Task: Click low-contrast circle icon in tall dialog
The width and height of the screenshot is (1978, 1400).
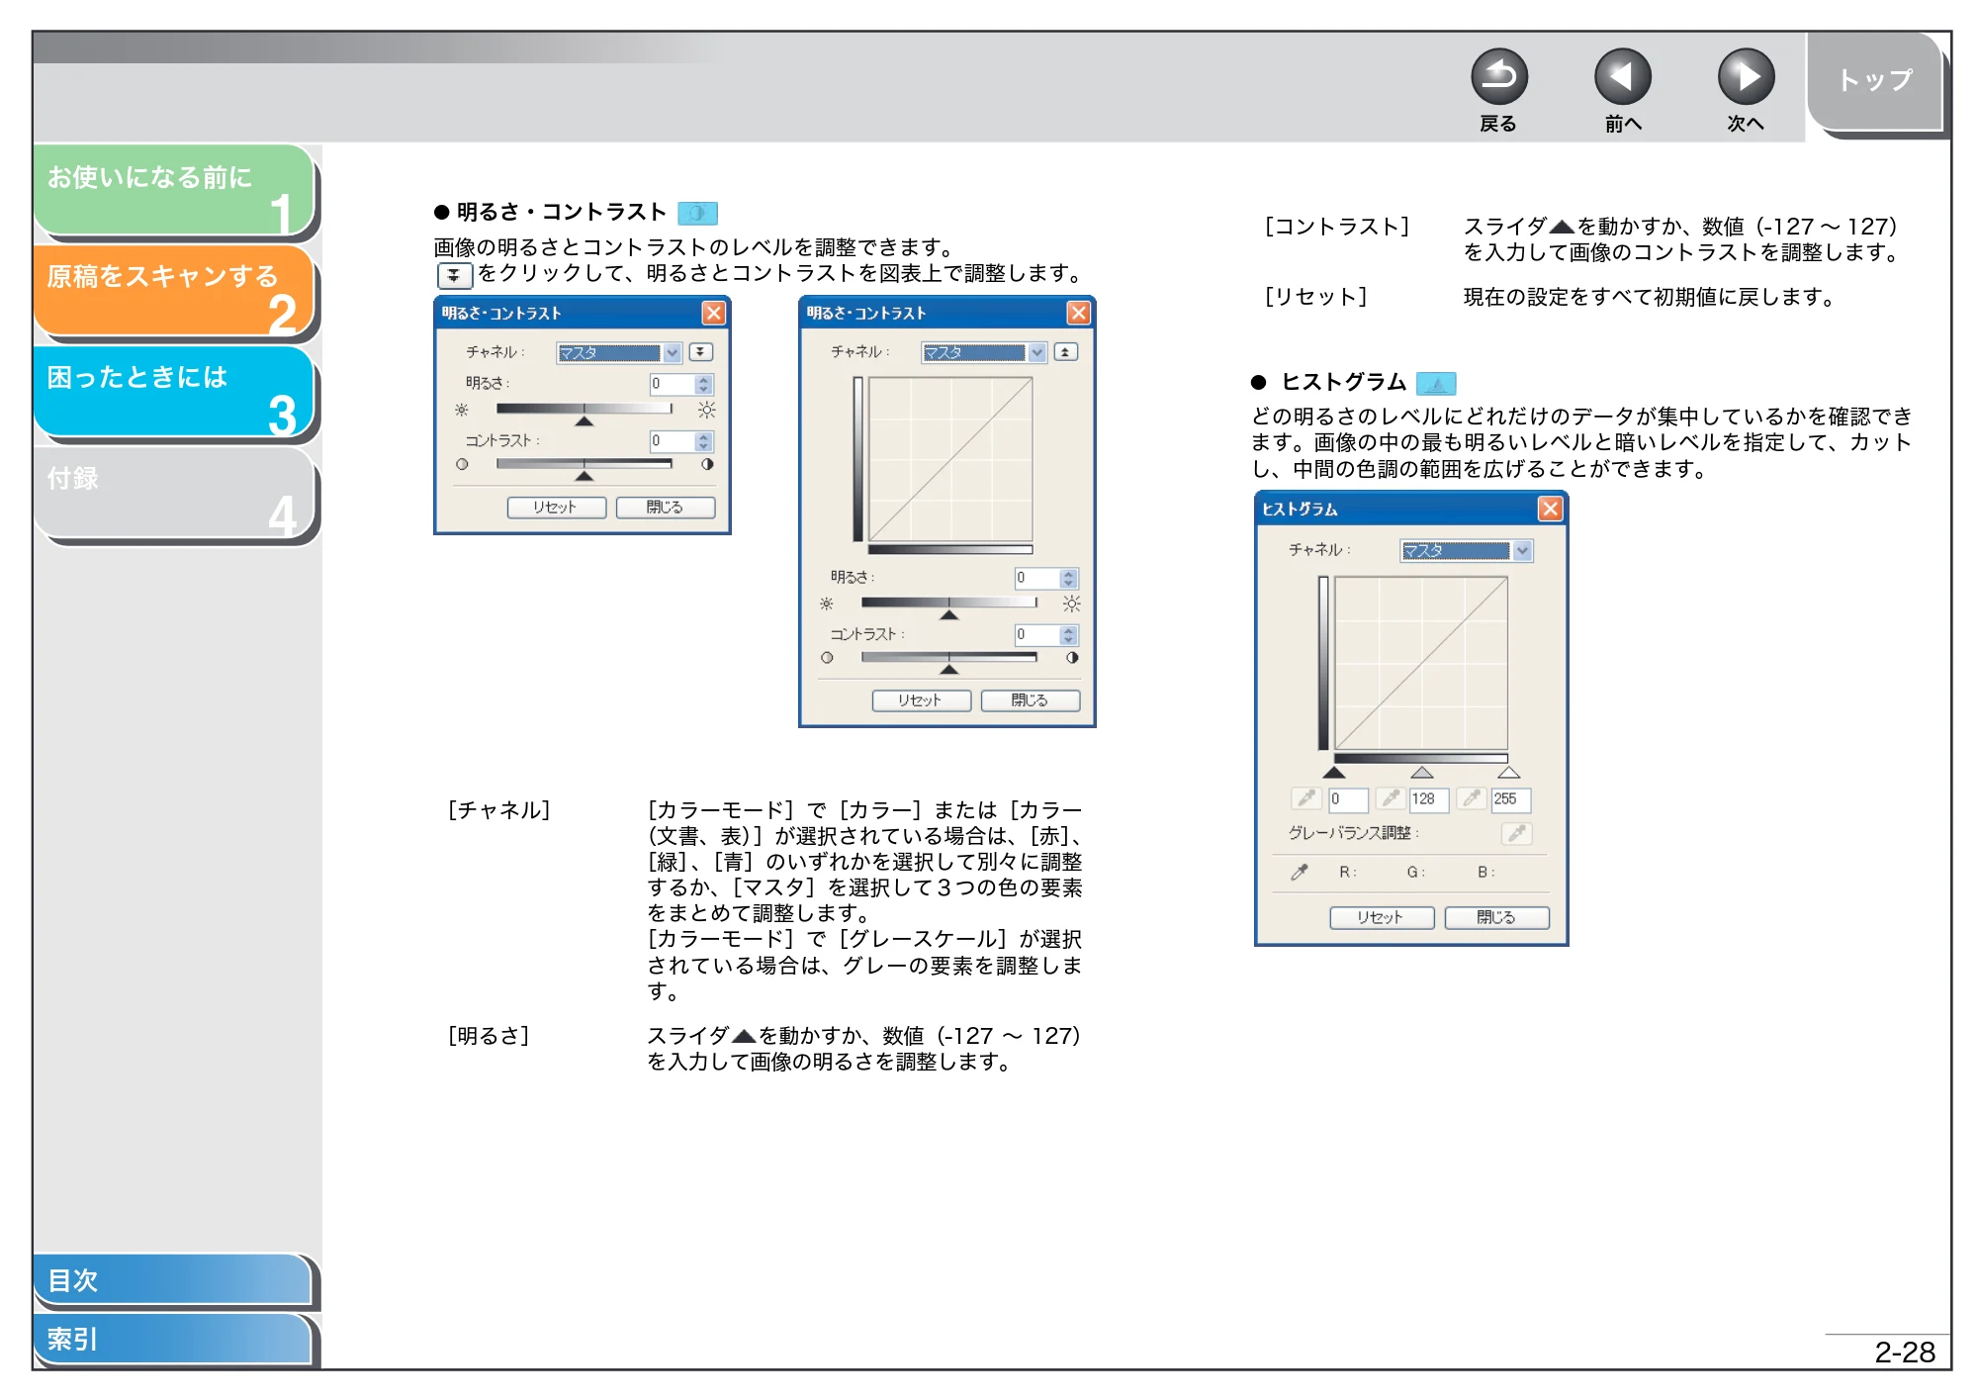Action: point(827,657)
